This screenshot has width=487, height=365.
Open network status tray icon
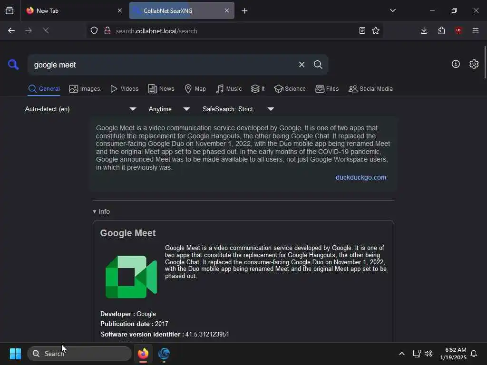pyautogui.click(x=417, y=354)
